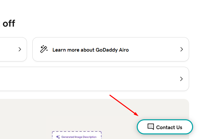Select the Generated Image Description label
The width and height of the screenshot is (201, 139).
pos(79,137)
